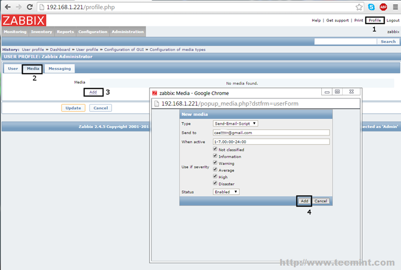
Task: Open the Profile link
Action: (x=375, y=20)
